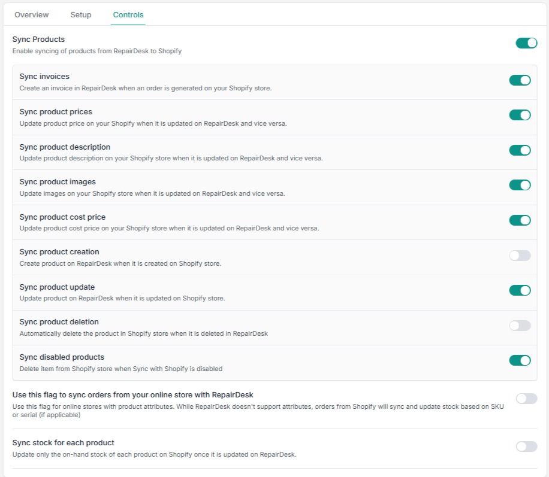Turn on Sync stock for each product
The height and width of the screenshot is (477, 549).
point(526,446)
